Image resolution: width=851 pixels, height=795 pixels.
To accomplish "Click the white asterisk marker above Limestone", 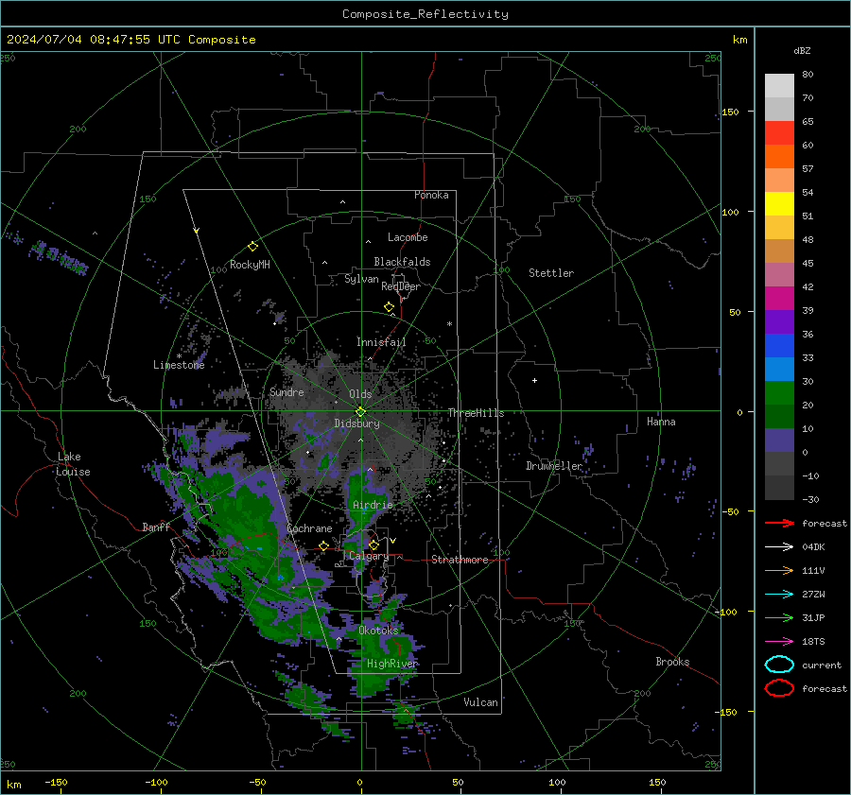I will [x=179, y=356].
